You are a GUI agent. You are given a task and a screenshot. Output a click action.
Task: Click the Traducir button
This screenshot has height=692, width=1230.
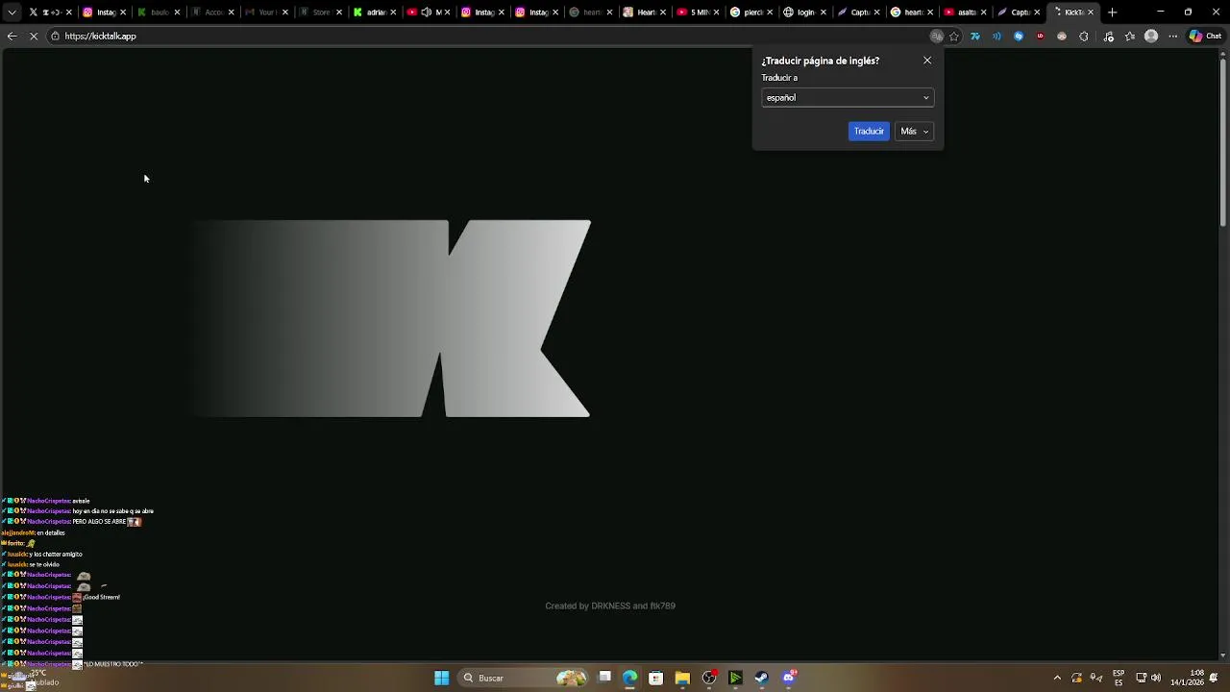click(869, 131)
